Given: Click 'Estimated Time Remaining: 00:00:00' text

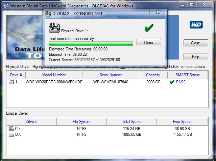Looking at the screenshot, I should [78, 49].
